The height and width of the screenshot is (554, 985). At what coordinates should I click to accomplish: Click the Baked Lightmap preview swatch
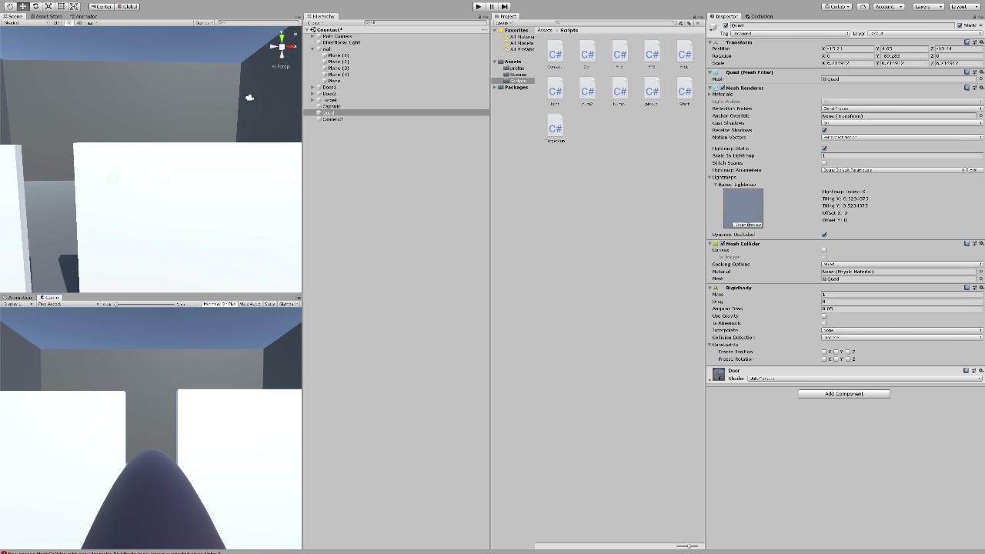[x=743, y=206]
